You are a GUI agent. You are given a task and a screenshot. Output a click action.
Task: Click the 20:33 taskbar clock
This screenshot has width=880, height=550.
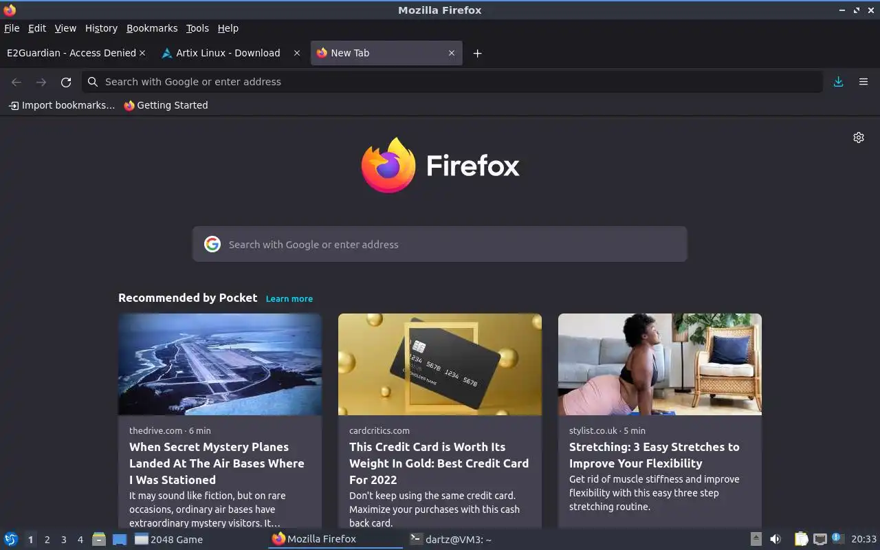click(x=863, y=540)
